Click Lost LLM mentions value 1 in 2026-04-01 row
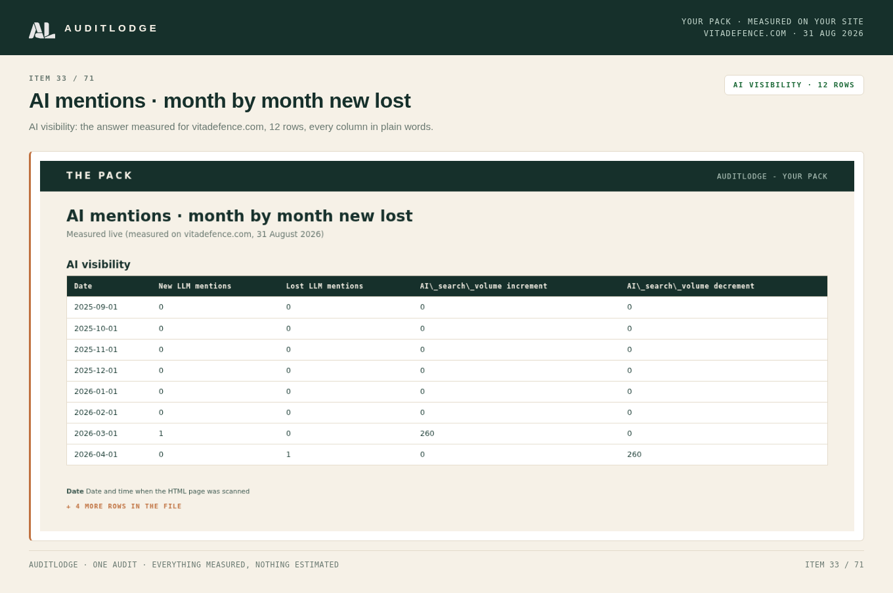The height and width of the screenshot is (593, 893). coord(288,454)
